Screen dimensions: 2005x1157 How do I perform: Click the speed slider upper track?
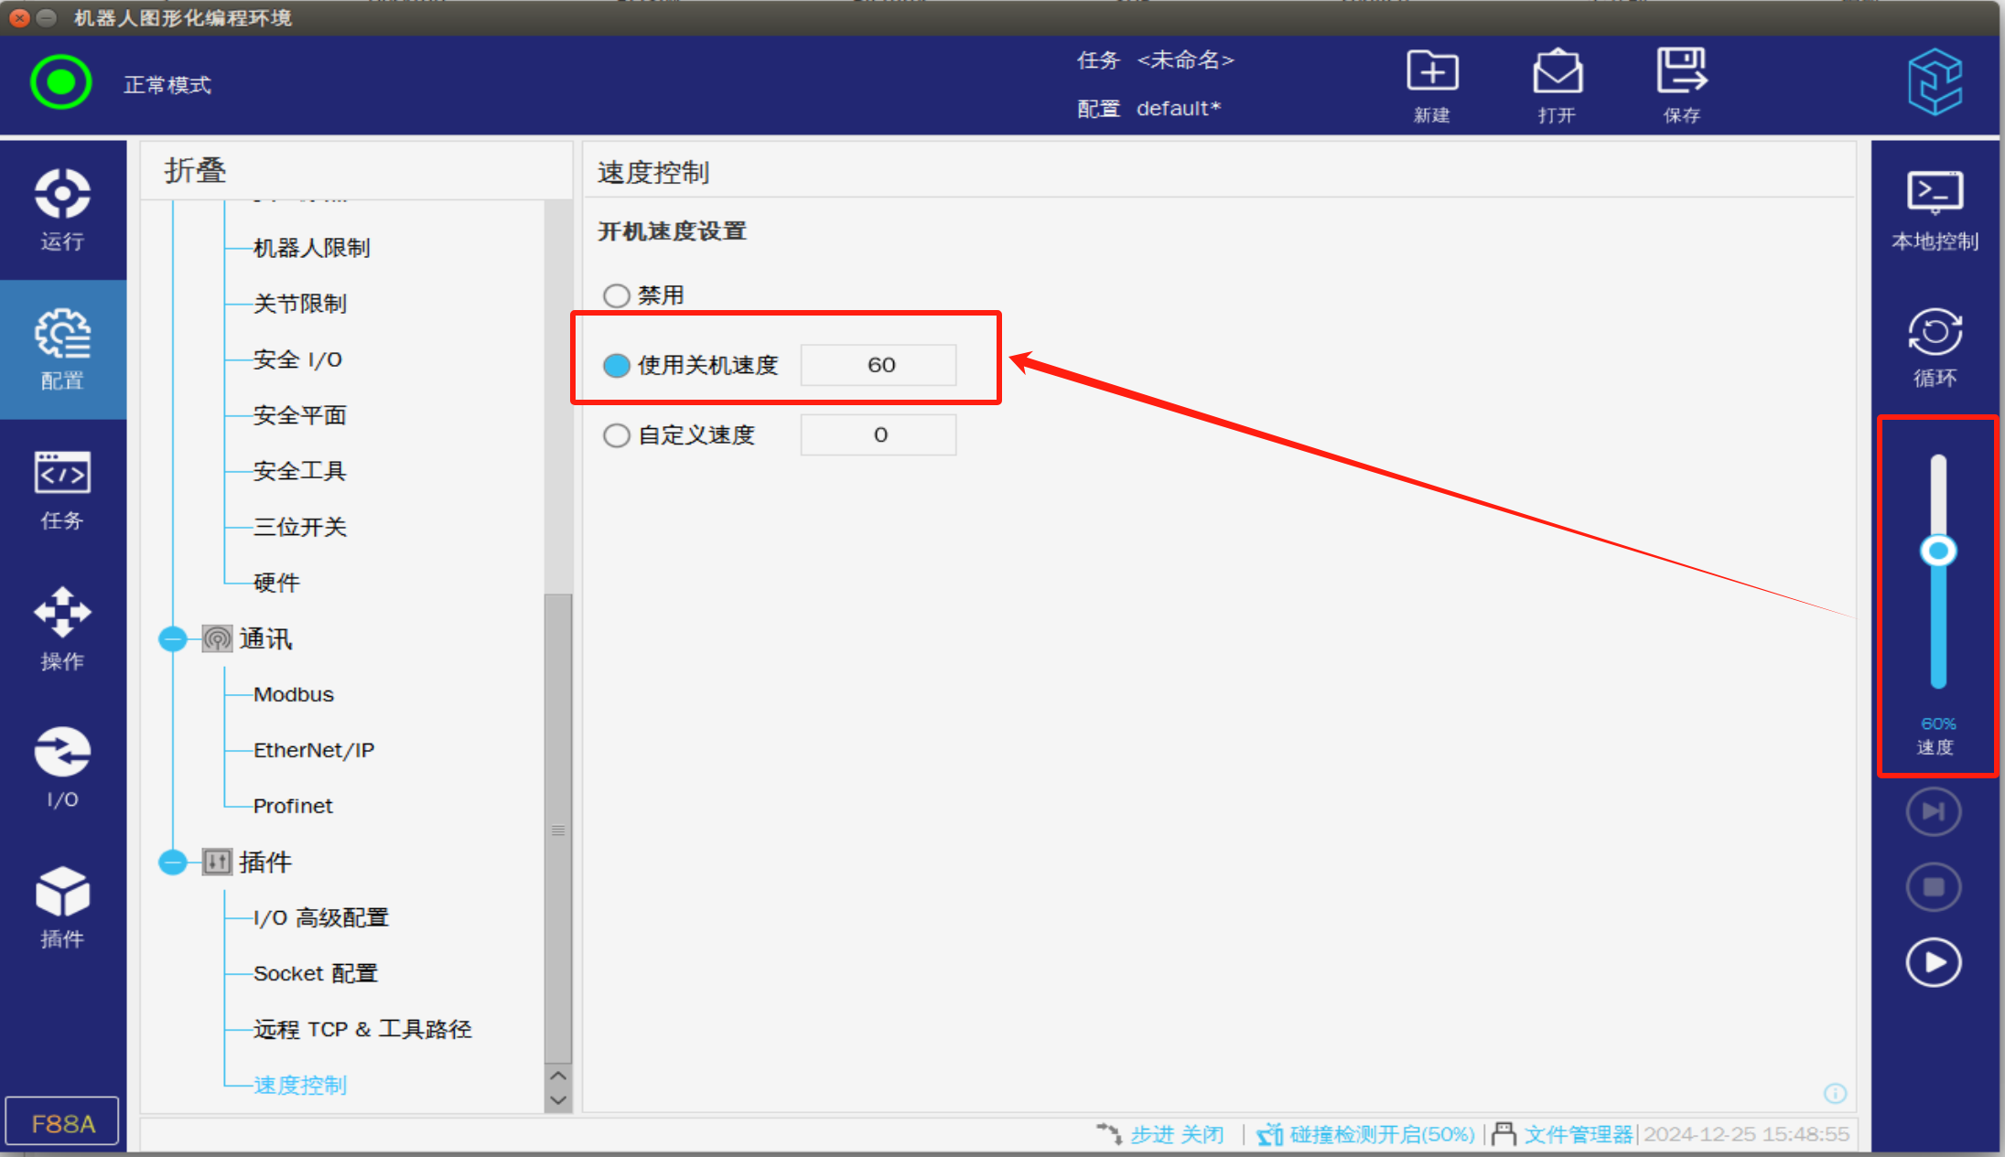pyautogui.click(x=1937, y=494)
